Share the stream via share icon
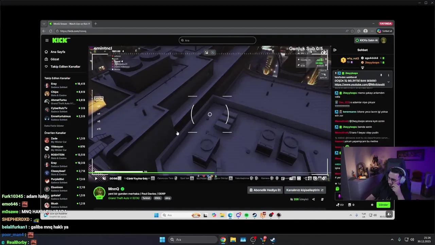435x245 pixels. click(x=313, y=199)
